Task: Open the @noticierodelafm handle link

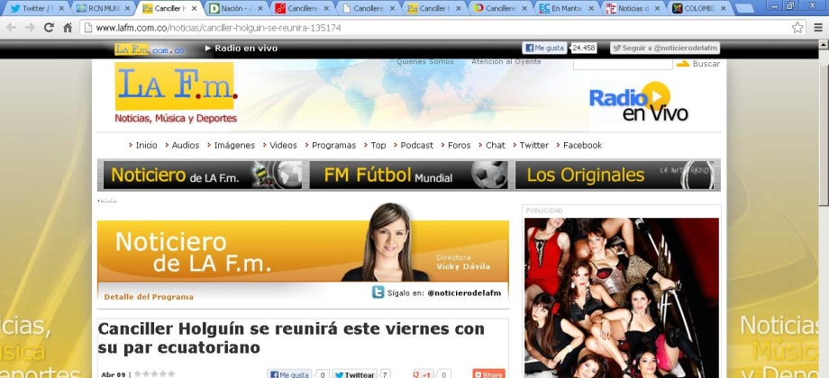Action: pos(464,292)
